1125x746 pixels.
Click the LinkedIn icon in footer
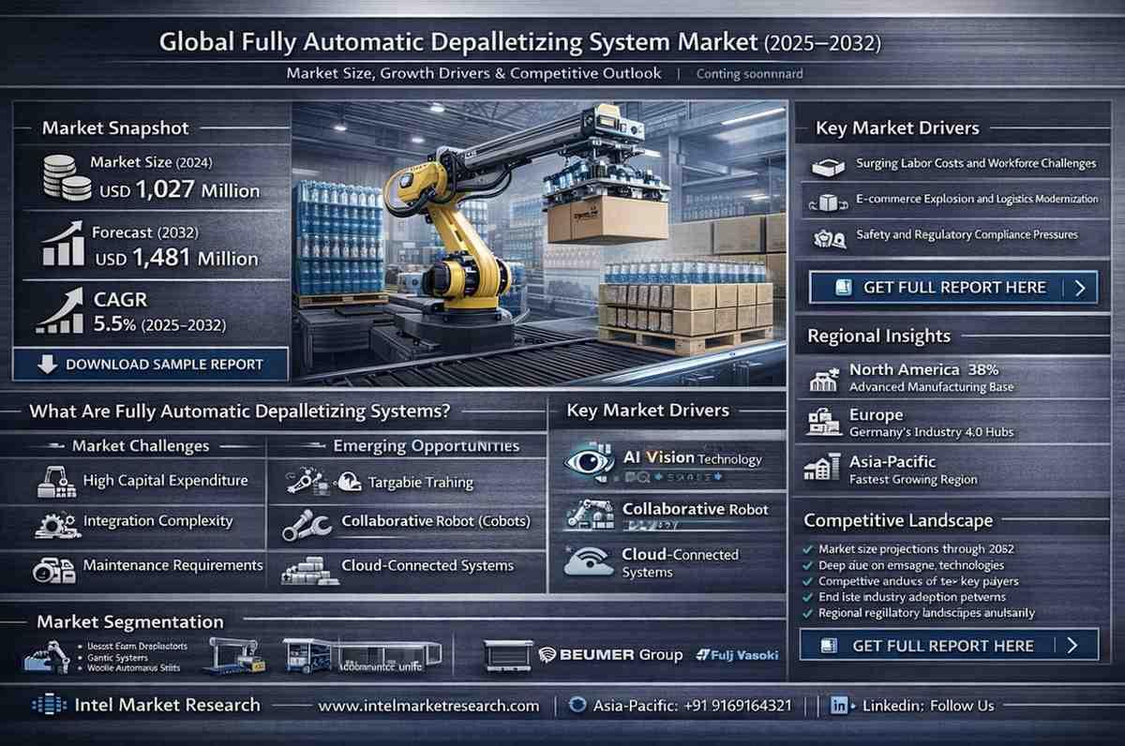point(840,706)
